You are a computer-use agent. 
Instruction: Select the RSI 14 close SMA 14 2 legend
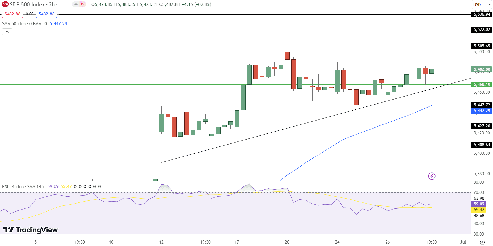tap(23, 187)
